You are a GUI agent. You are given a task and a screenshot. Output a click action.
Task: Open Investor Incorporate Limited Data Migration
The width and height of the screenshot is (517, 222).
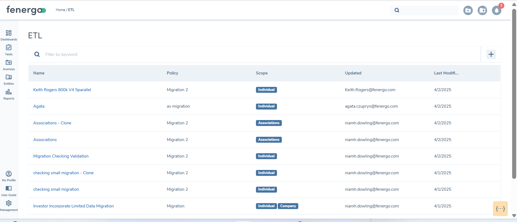pos(73,206)
